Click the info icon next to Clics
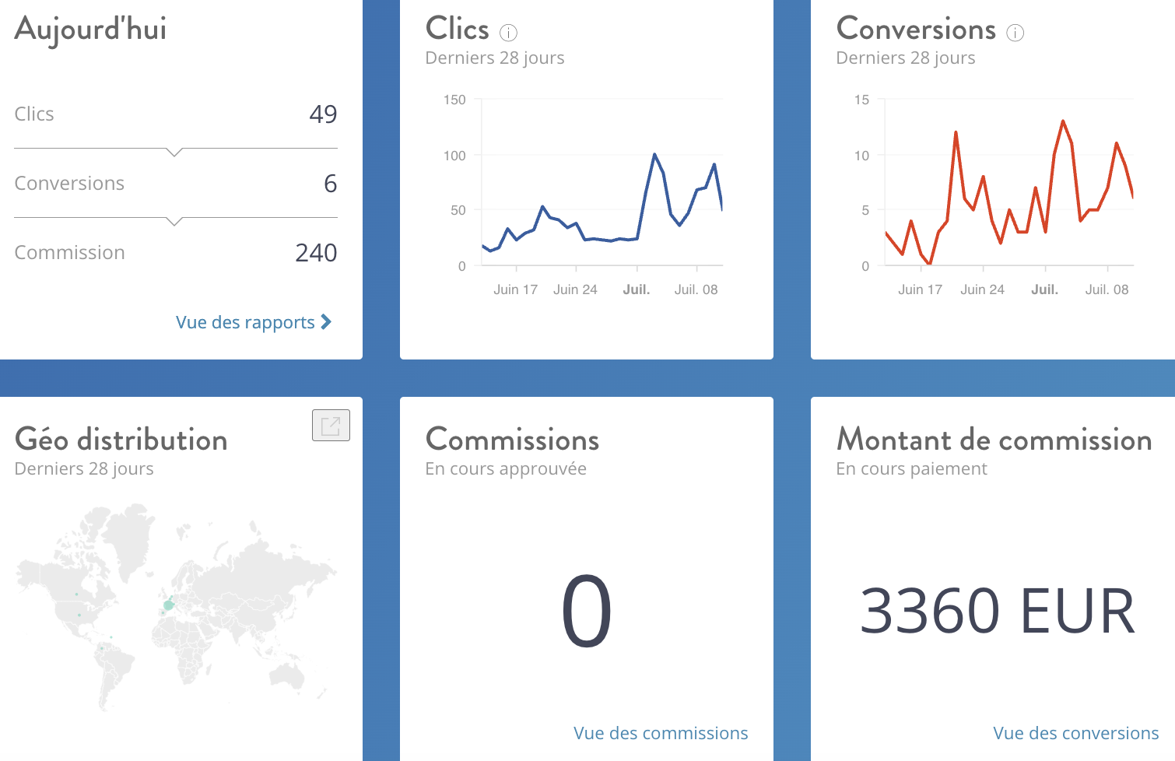1175x761 pixels. [x=508, y=33]
